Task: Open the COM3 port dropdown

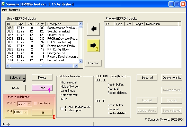Action: coord(25,112)
